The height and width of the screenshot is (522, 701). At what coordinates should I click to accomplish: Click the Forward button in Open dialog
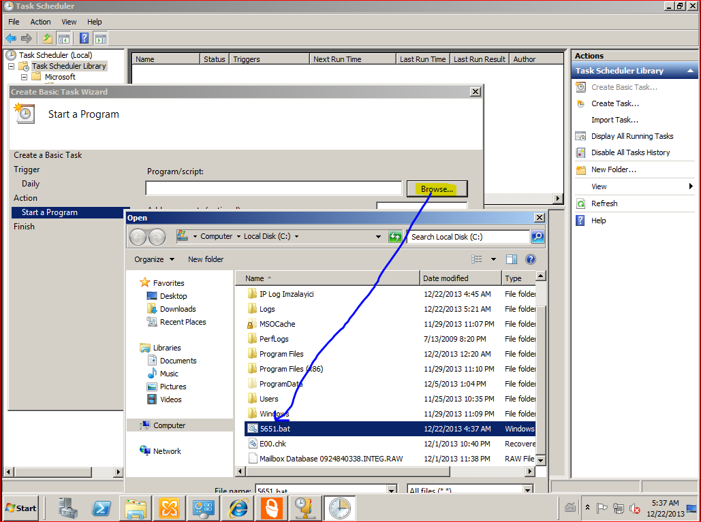pyautogui.click(x=157, y=237)
